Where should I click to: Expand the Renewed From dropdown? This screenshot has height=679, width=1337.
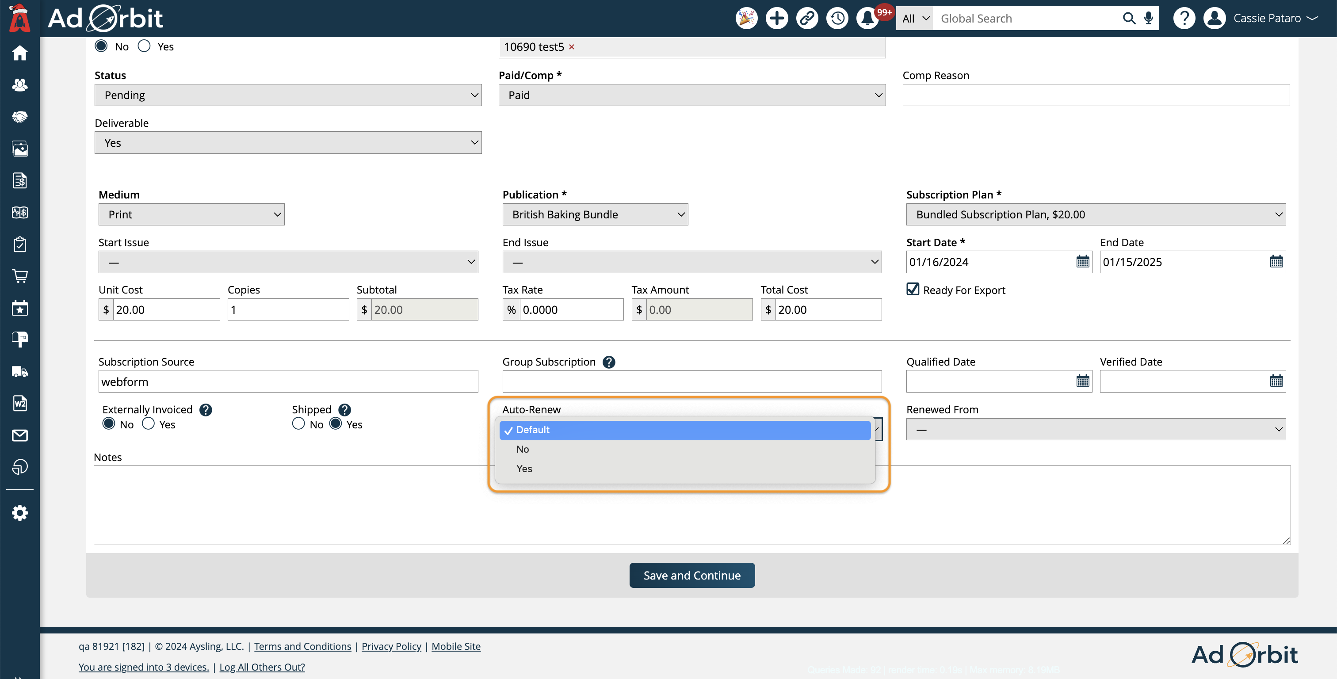[1095, 429]
